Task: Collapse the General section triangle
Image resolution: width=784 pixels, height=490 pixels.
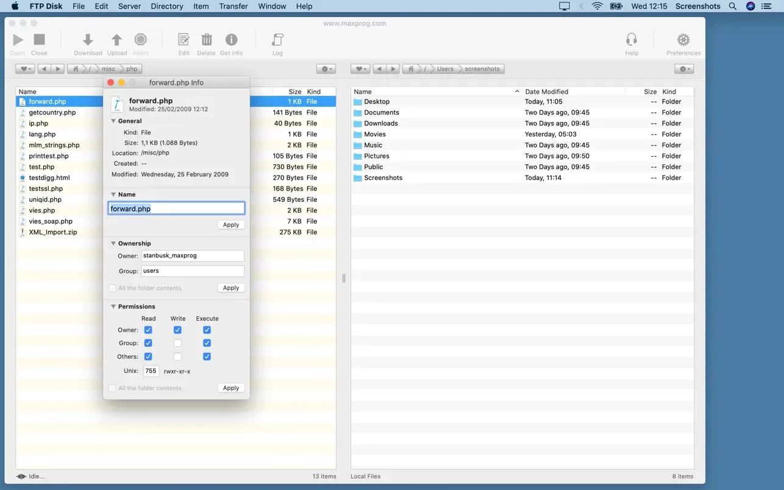Action: [x=113, y=121]
